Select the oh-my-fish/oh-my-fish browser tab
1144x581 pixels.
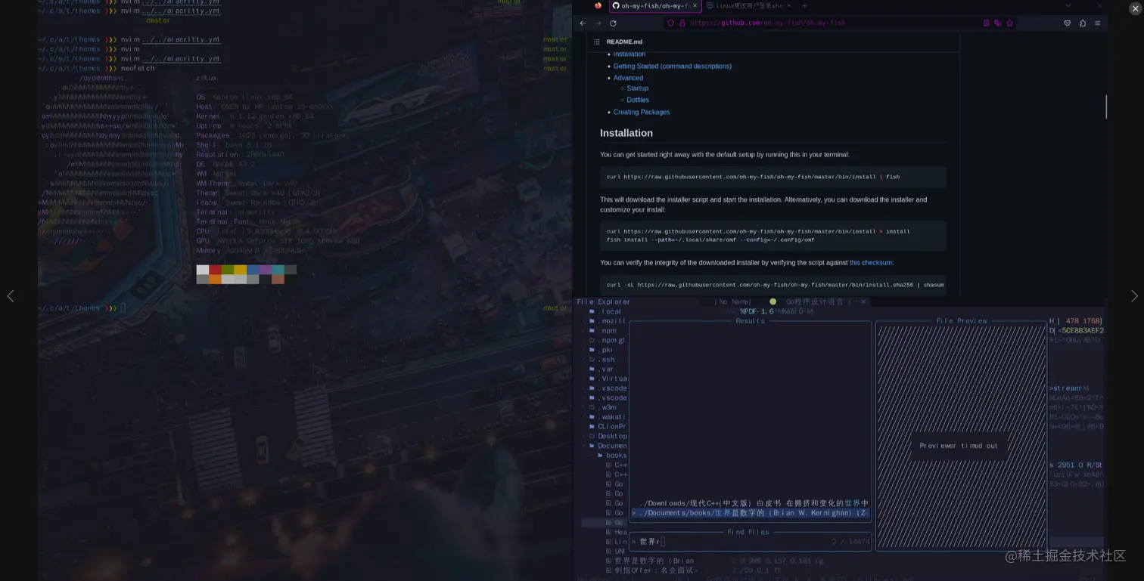point(655,5)
